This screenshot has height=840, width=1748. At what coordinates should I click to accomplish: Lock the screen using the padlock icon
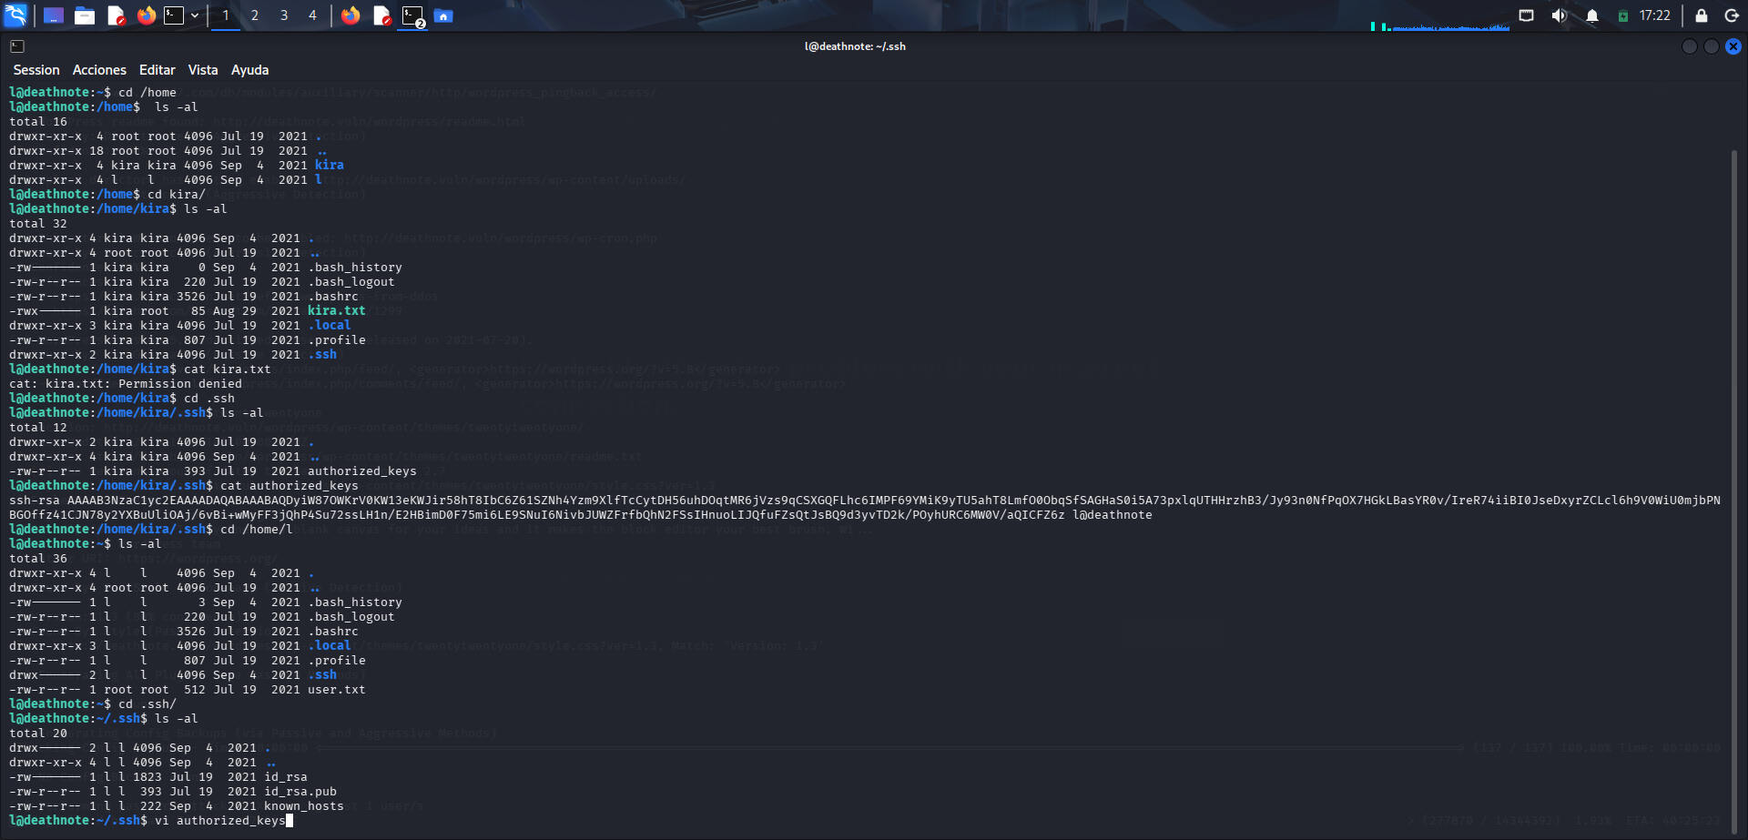[1701, 15]
